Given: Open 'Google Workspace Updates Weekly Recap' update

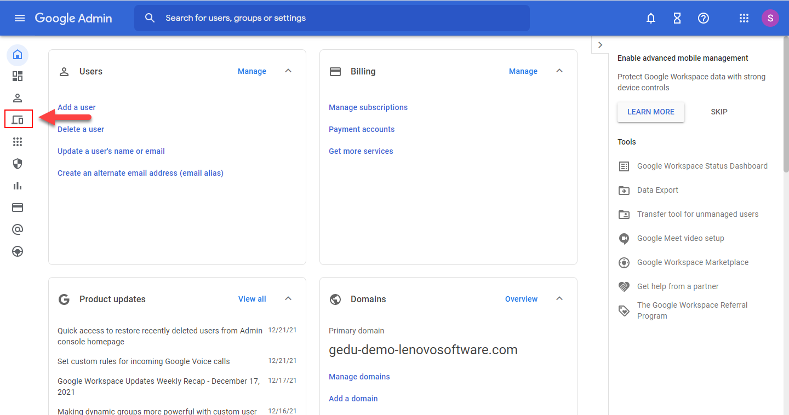Looking at the screenshot, I should click(x=159, y=387).
